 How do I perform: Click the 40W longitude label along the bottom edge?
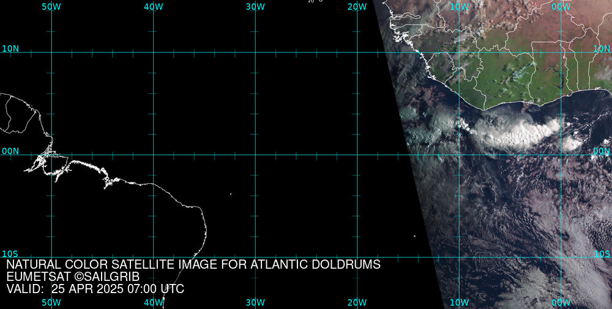(x=154, y=302)
